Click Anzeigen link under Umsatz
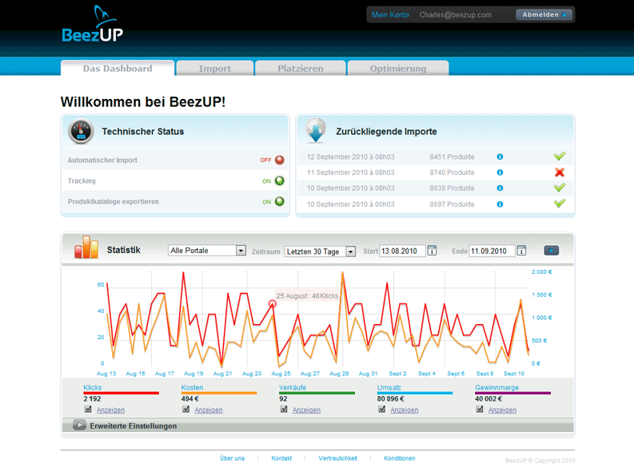Image resolution: width=634 pixels, height=475 pixels. [x=405, y=410]
